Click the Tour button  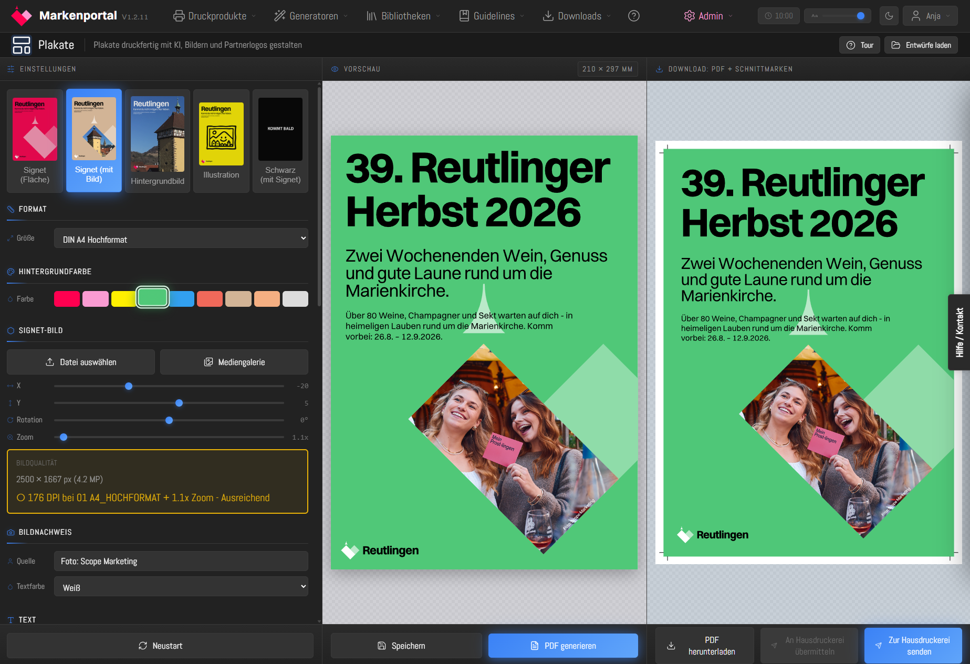click(860, 45)
